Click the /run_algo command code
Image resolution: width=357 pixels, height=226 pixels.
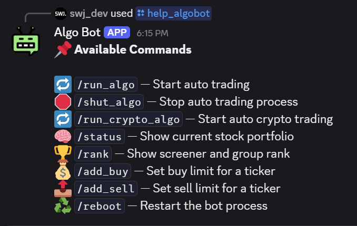[105, 84]
